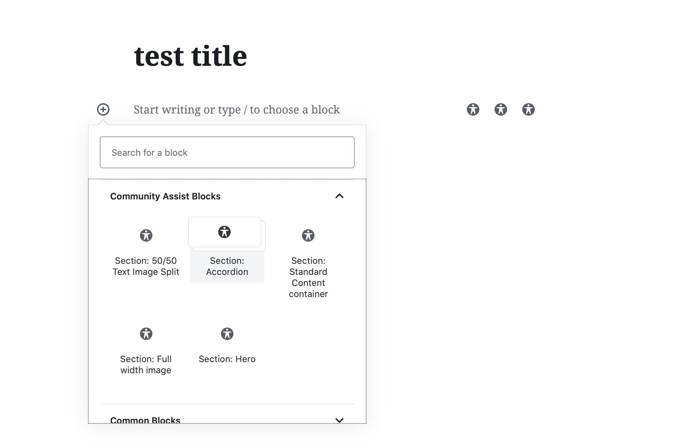Viewport: 674px width, 448px height.
Task: Choose the Section: Full width image icon
Action: click(146, 334)
